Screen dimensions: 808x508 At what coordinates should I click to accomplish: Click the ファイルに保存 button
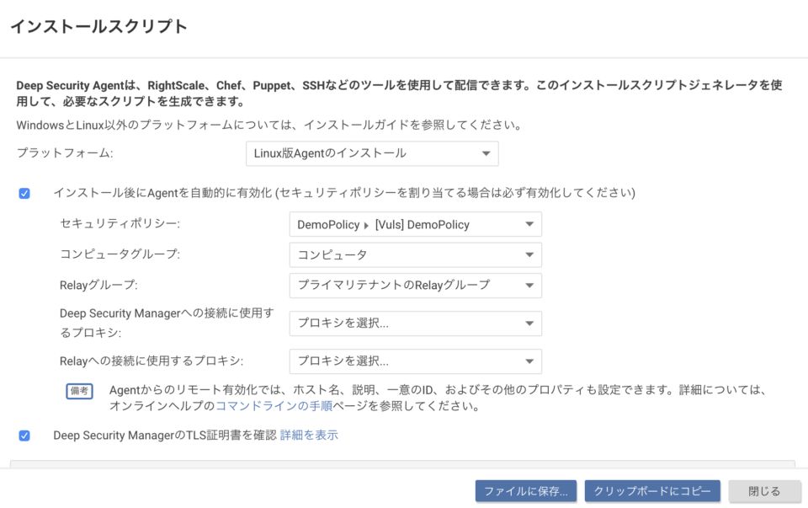pyautogui.click(x=524, y=491)
